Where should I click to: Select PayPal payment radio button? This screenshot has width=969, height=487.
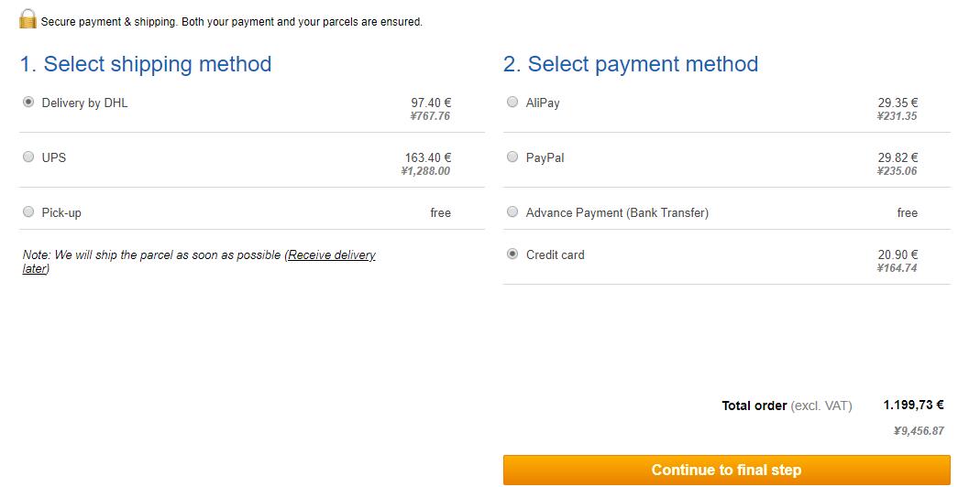pyautogui.click(x=512, y=157)
